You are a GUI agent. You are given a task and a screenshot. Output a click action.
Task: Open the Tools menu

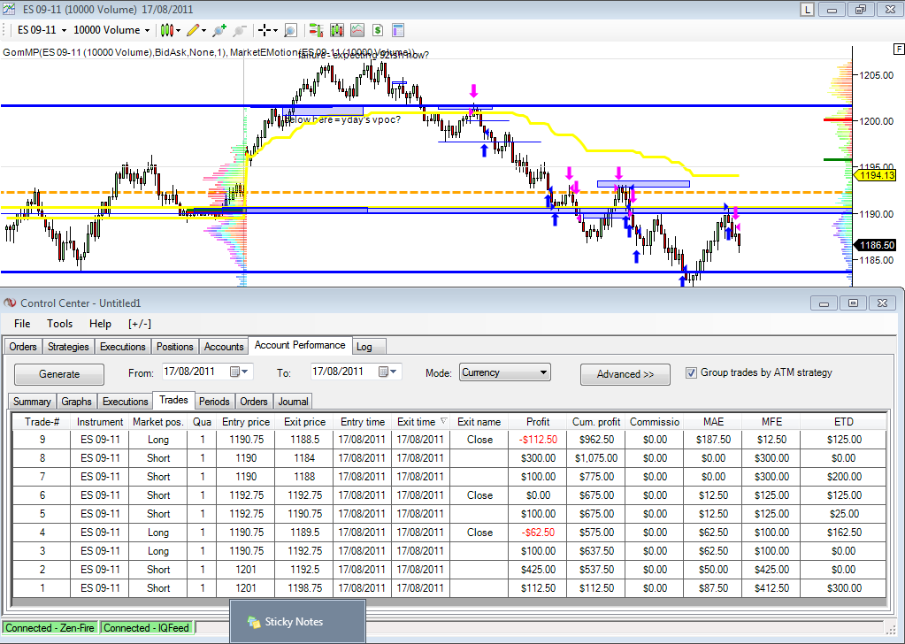click(59, 324)
